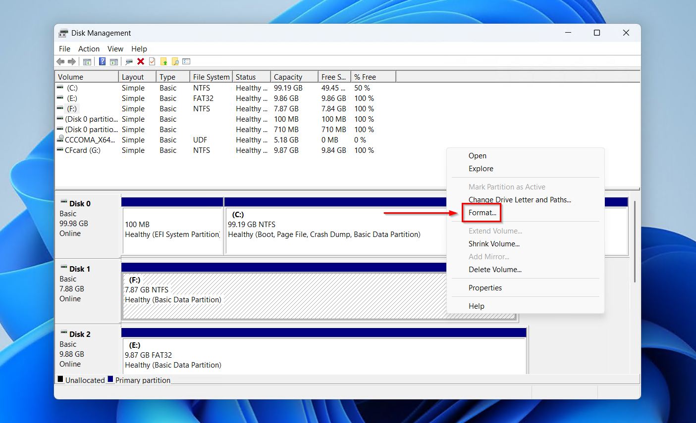Open Properties from the context menu

485,287
